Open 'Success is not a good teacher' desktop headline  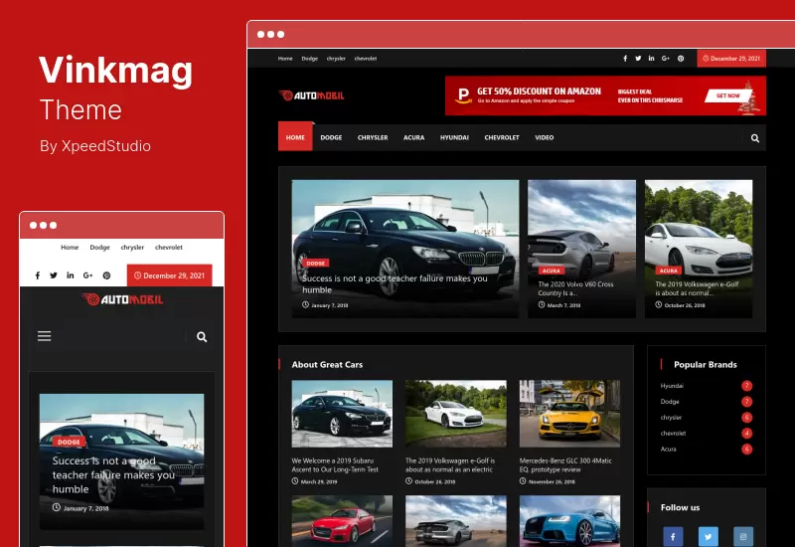395,284
